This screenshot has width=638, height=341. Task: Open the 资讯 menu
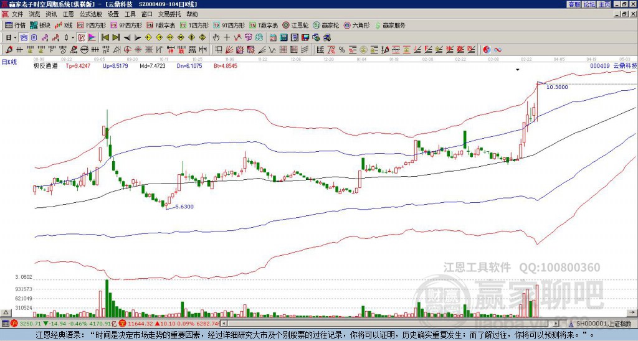[x=51, y=14]
